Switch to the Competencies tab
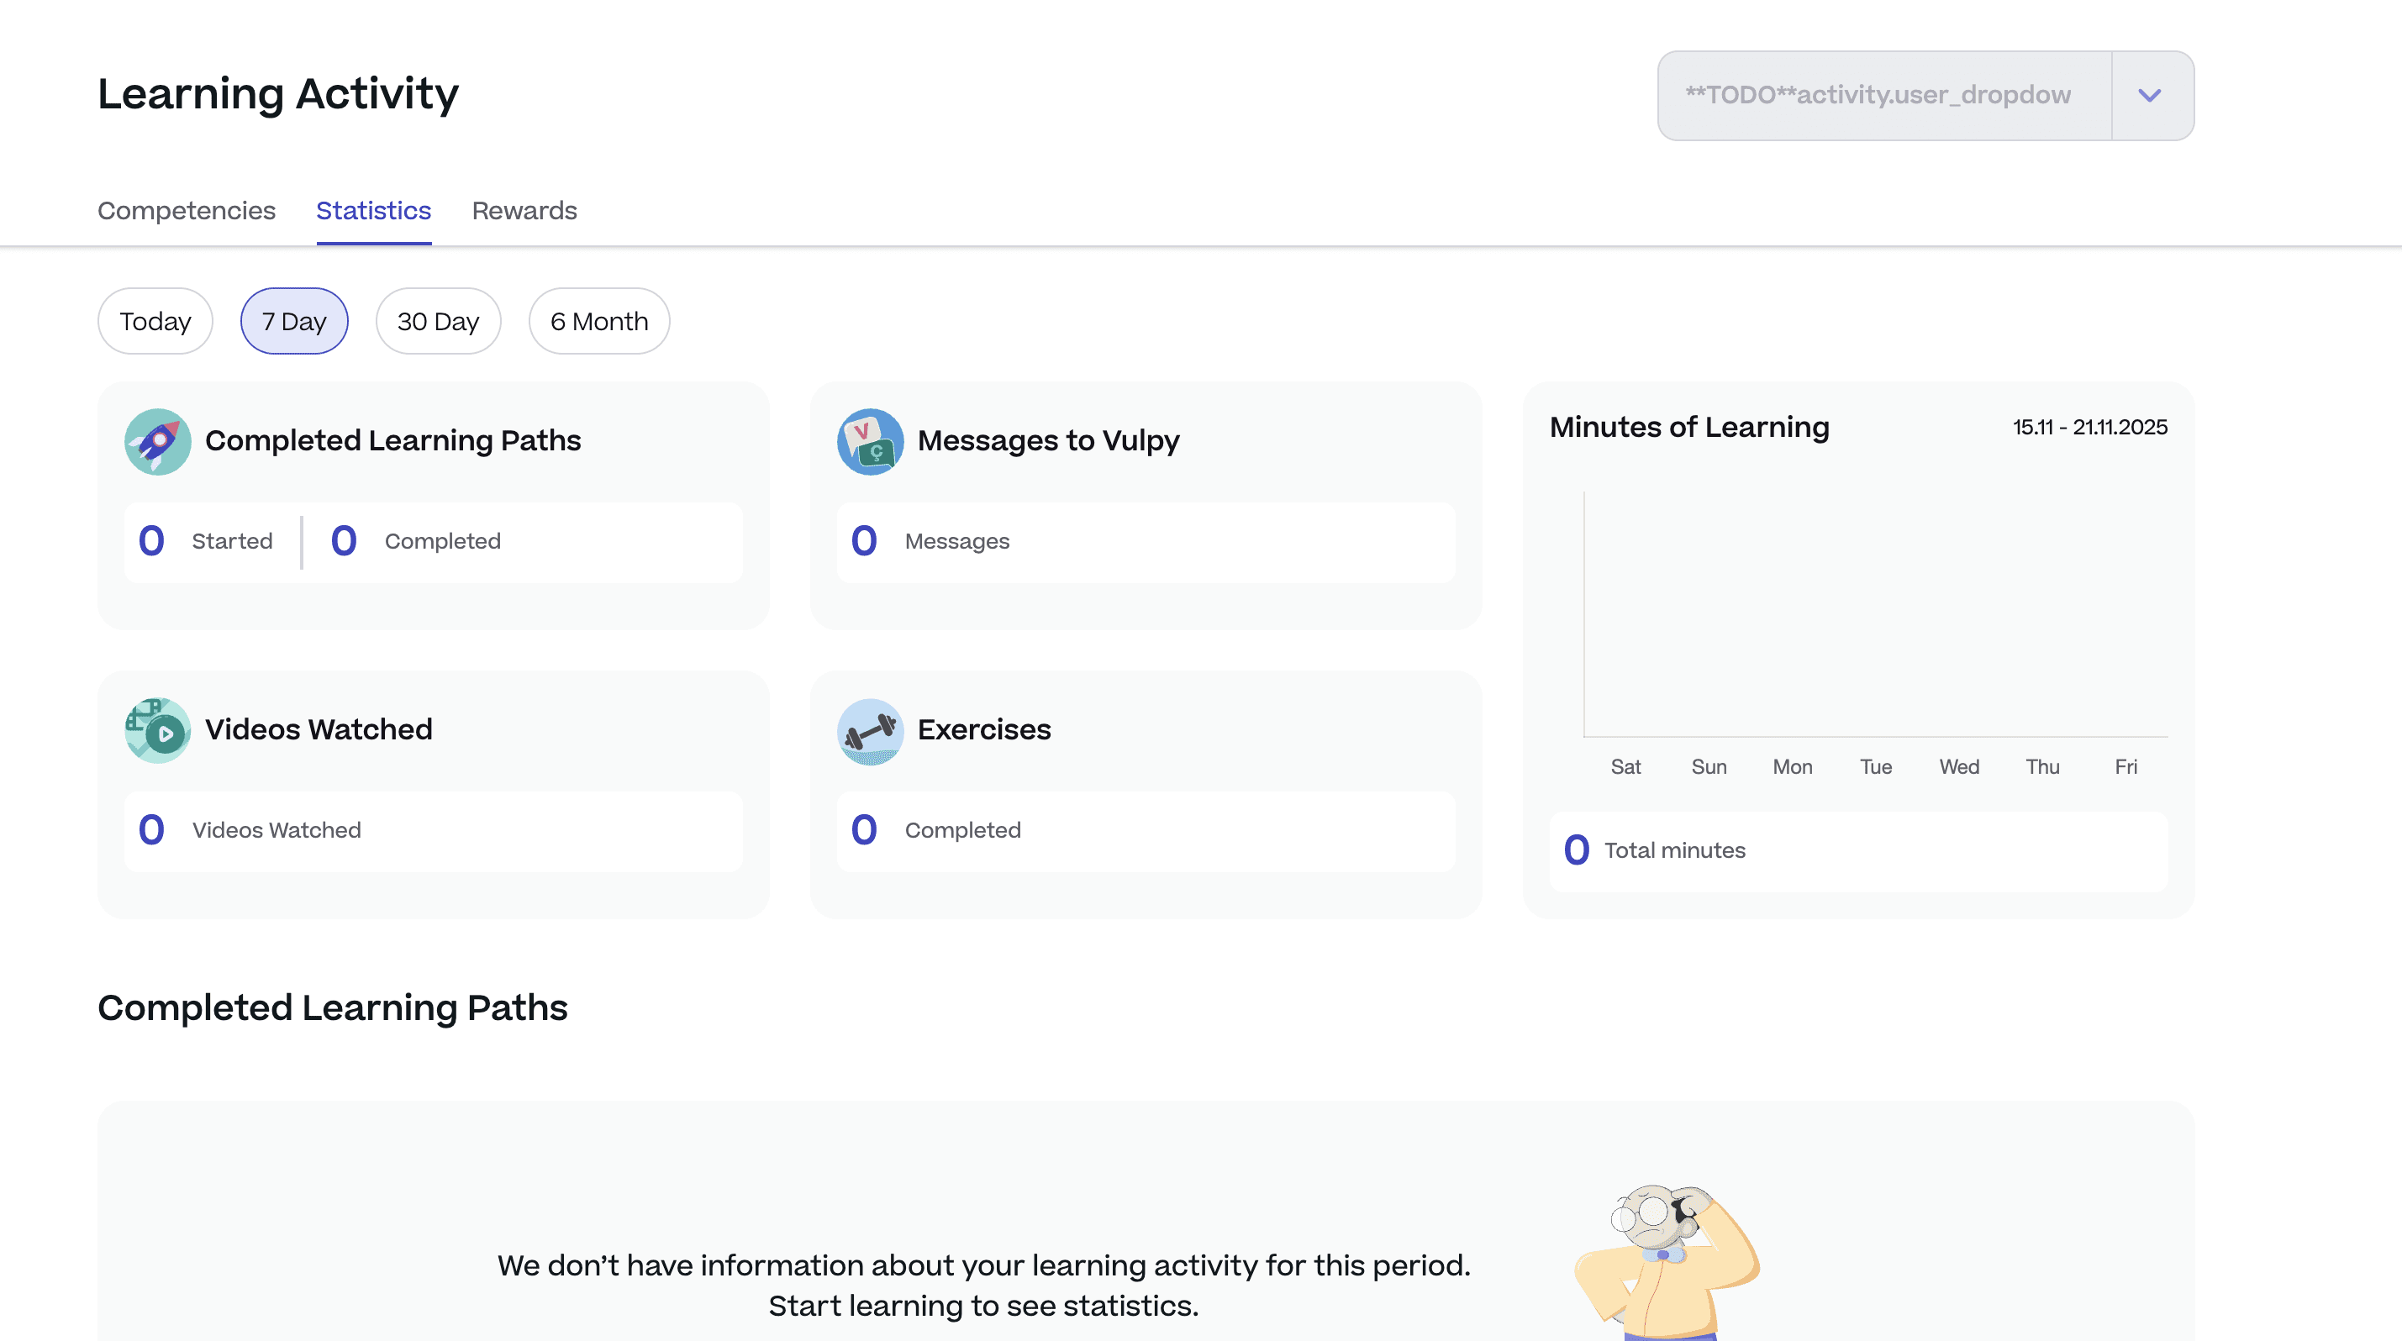The width and height of the screenshot is (2402, 1341). click(187, 211)
